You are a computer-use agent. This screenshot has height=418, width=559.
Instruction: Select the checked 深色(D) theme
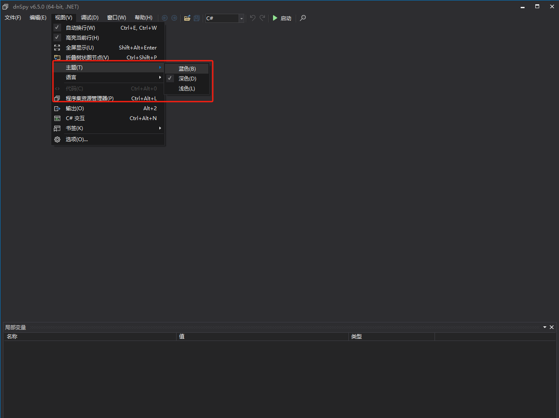point(187,79)
